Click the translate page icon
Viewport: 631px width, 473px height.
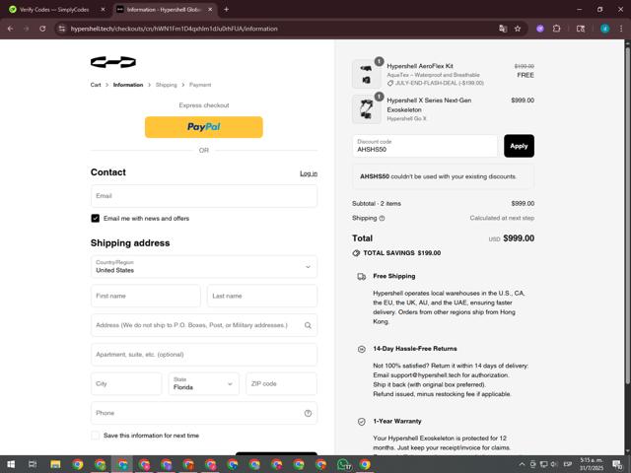pyautogui.click(x=503, y=29)
